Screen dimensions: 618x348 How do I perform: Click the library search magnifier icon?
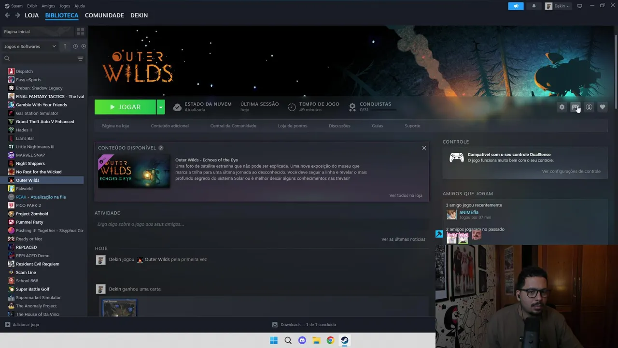pyautogui.click(x=7, y=58)
